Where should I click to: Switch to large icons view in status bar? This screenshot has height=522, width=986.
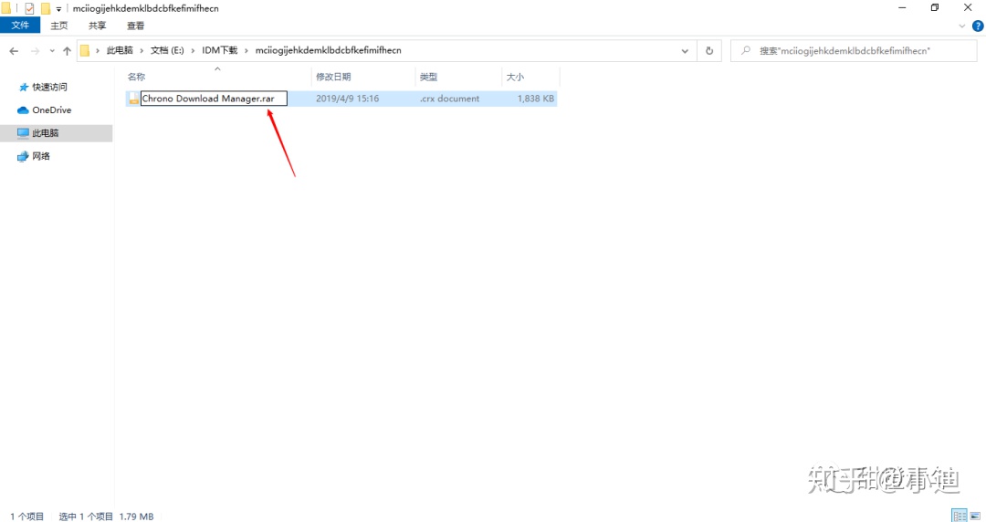tap(975, 516)
